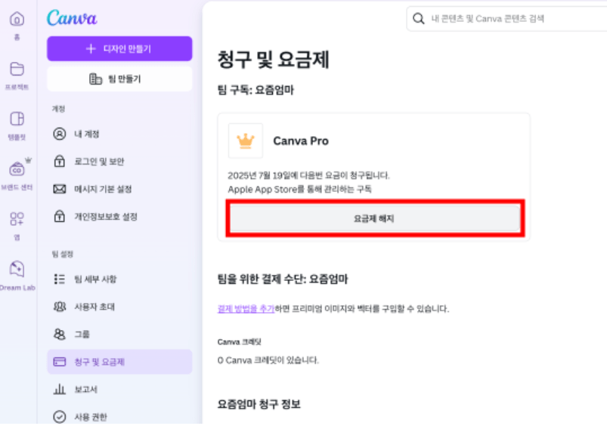Focus the Canva content search field

pyautogui.click(x=506, y=19)
